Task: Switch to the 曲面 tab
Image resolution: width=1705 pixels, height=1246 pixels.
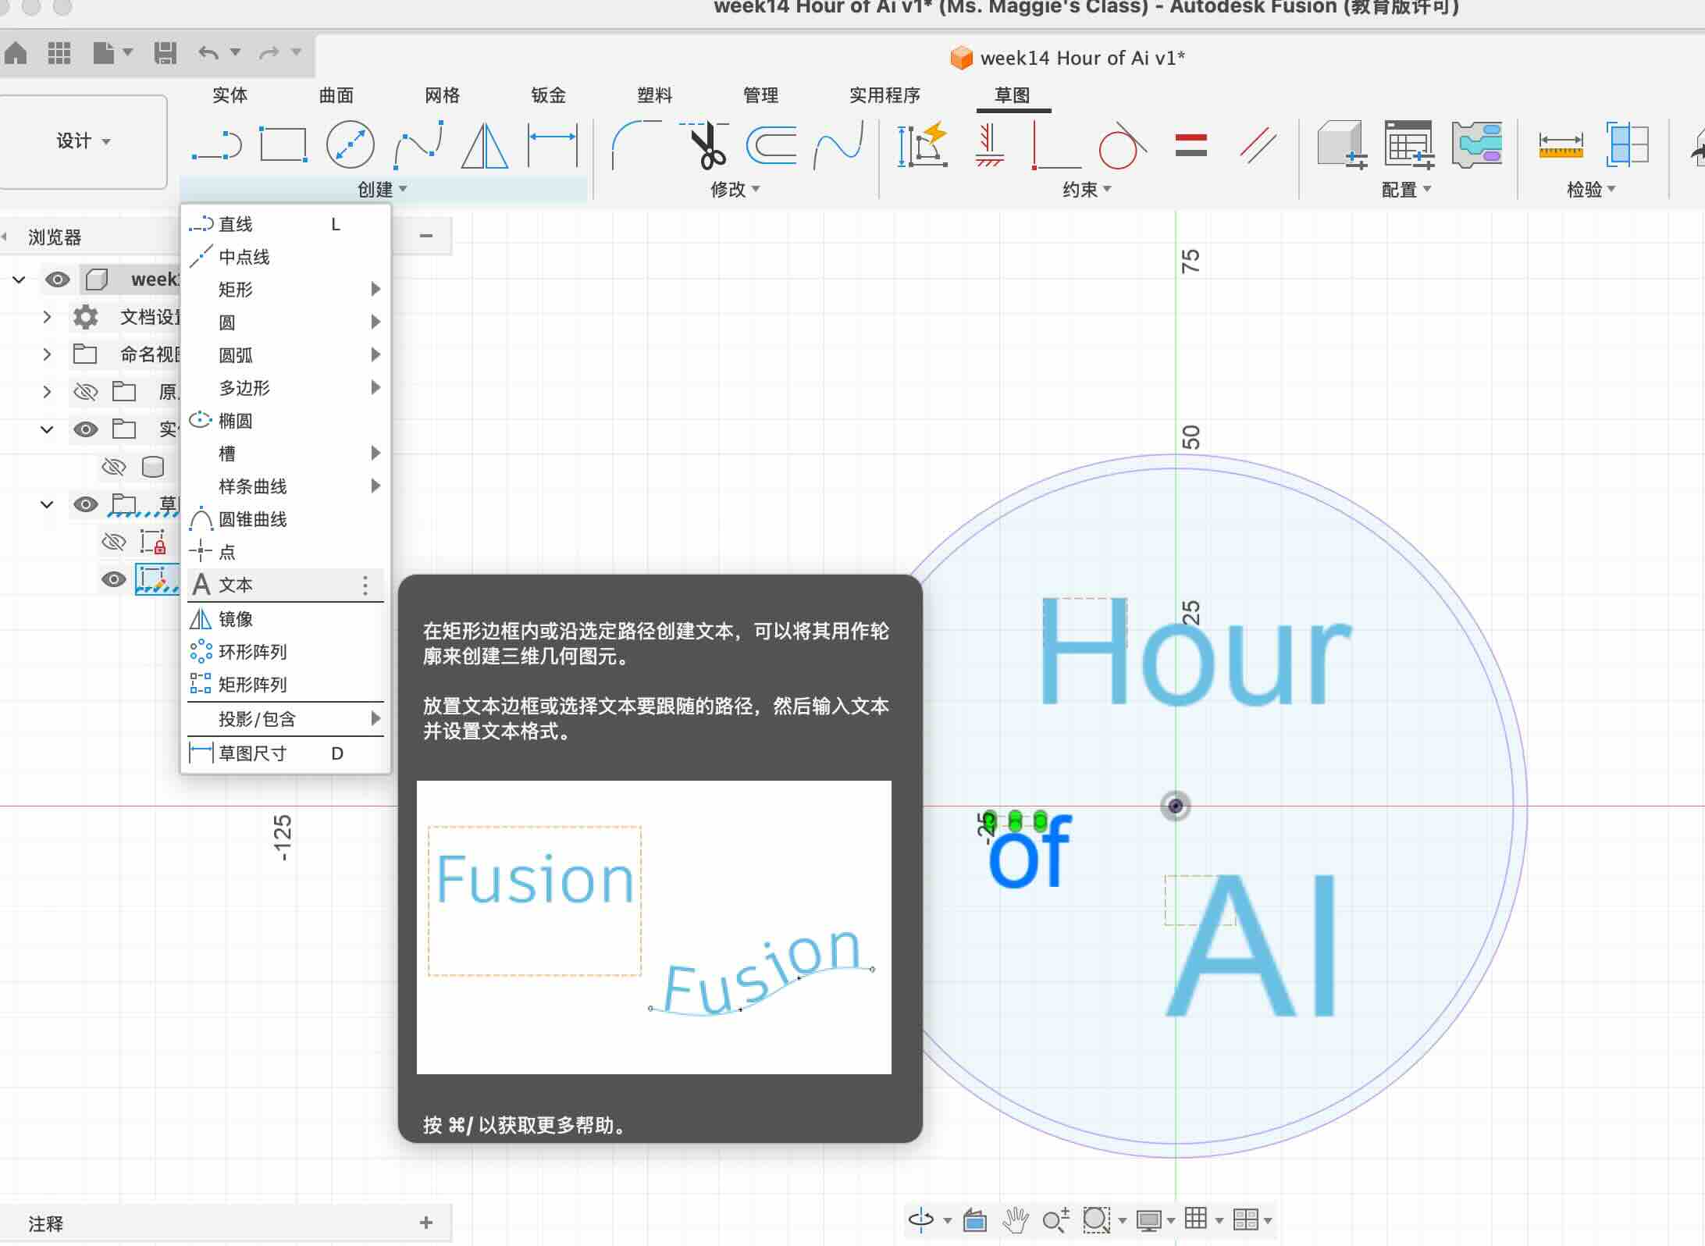Action: (x=336, y=95)
